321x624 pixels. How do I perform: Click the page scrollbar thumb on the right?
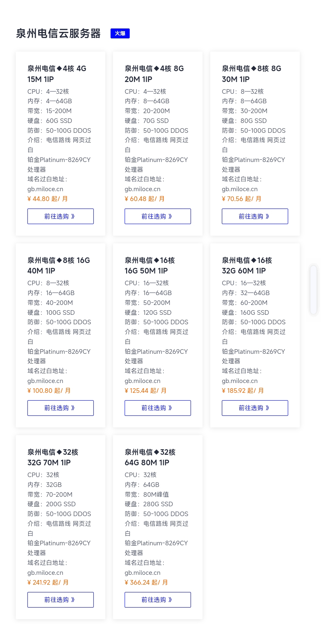[314, 290]
